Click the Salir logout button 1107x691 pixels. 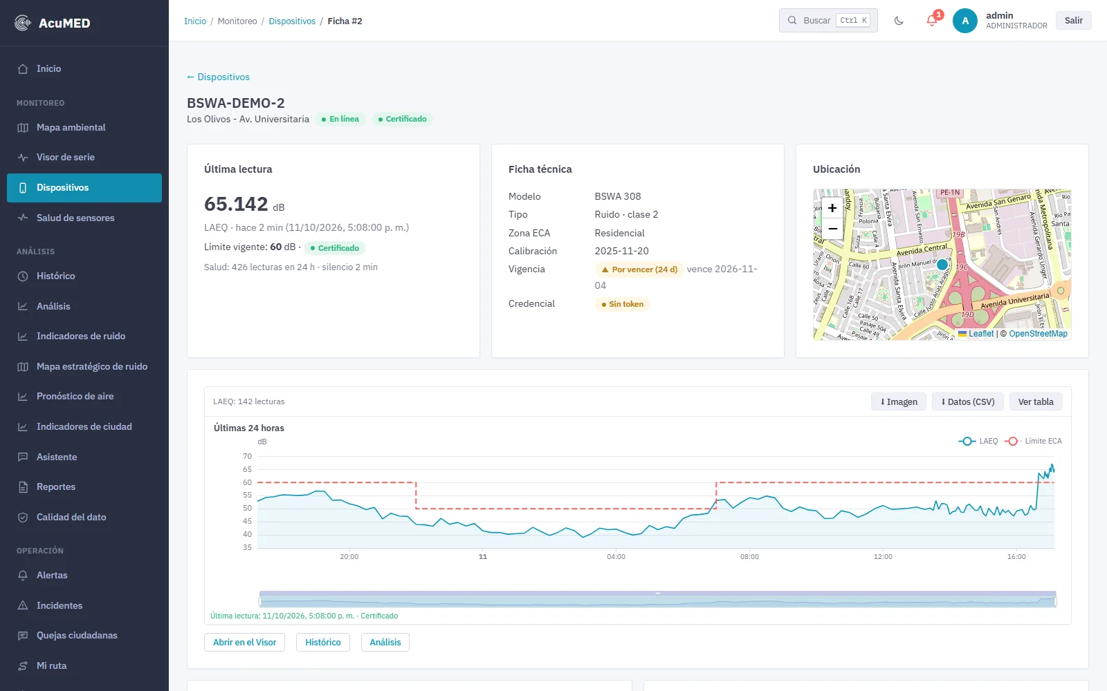1074,21
